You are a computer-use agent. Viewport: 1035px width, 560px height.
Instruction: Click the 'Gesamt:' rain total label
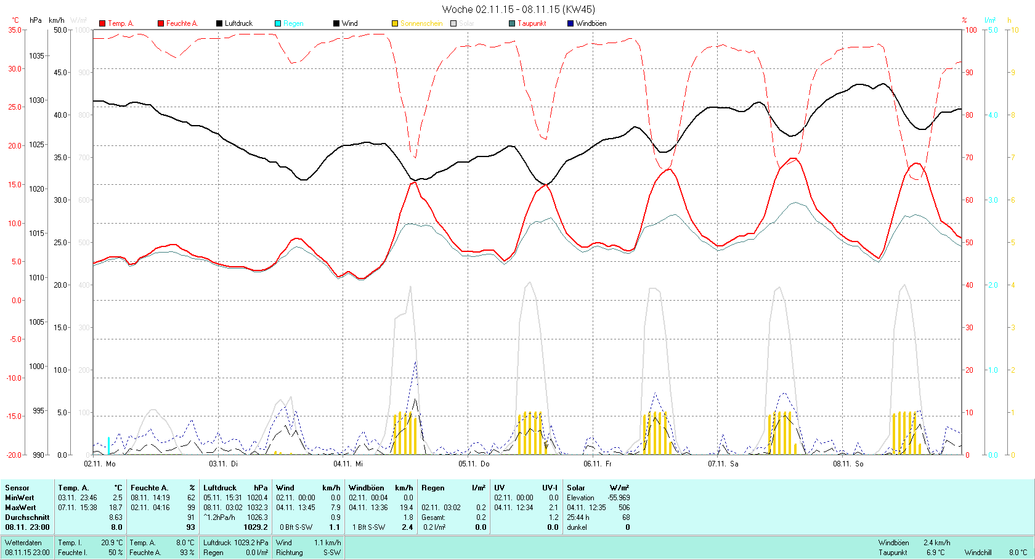(x=434, y=517)
